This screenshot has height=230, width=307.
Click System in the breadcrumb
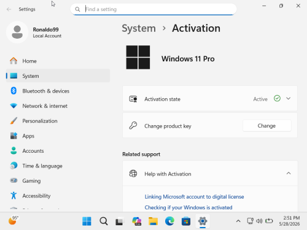139,28
